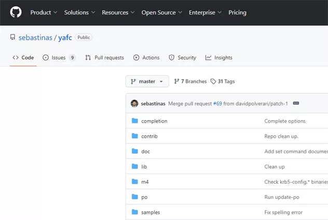Viewport: 328px width, 220px height.
Task: Click the completion folder icon
Action: tap(135, 121)
